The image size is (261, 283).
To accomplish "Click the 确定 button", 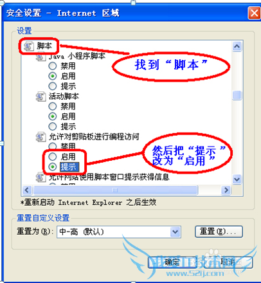I will point(172,262).
